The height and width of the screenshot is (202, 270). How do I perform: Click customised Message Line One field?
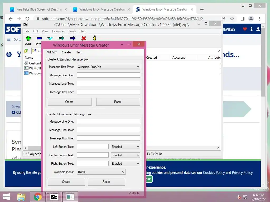(x=108, y=121)
